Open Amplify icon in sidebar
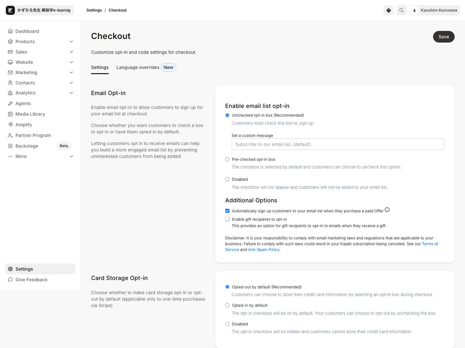The width and height of the screenshot is (465, 348). (10, 125)
